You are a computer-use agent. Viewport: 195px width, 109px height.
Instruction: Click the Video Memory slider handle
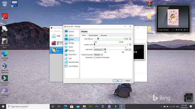[x=98, y=39]
